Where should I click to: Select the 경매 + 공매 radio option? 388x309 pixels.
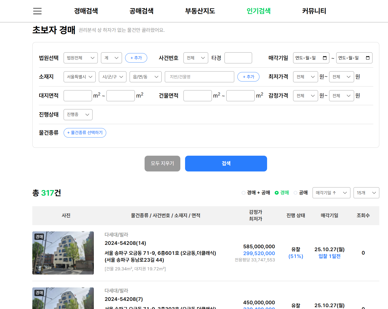point(243,193)
